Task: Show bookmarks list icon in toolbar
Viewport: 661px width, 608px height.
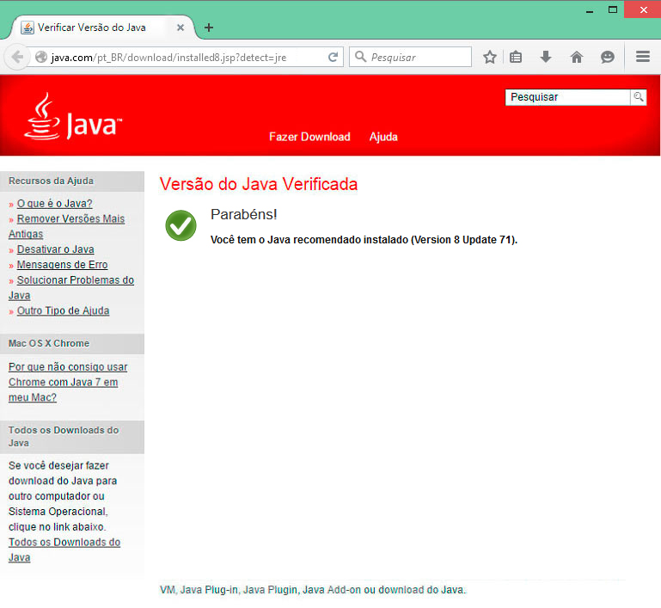Action: coord(516,57)
